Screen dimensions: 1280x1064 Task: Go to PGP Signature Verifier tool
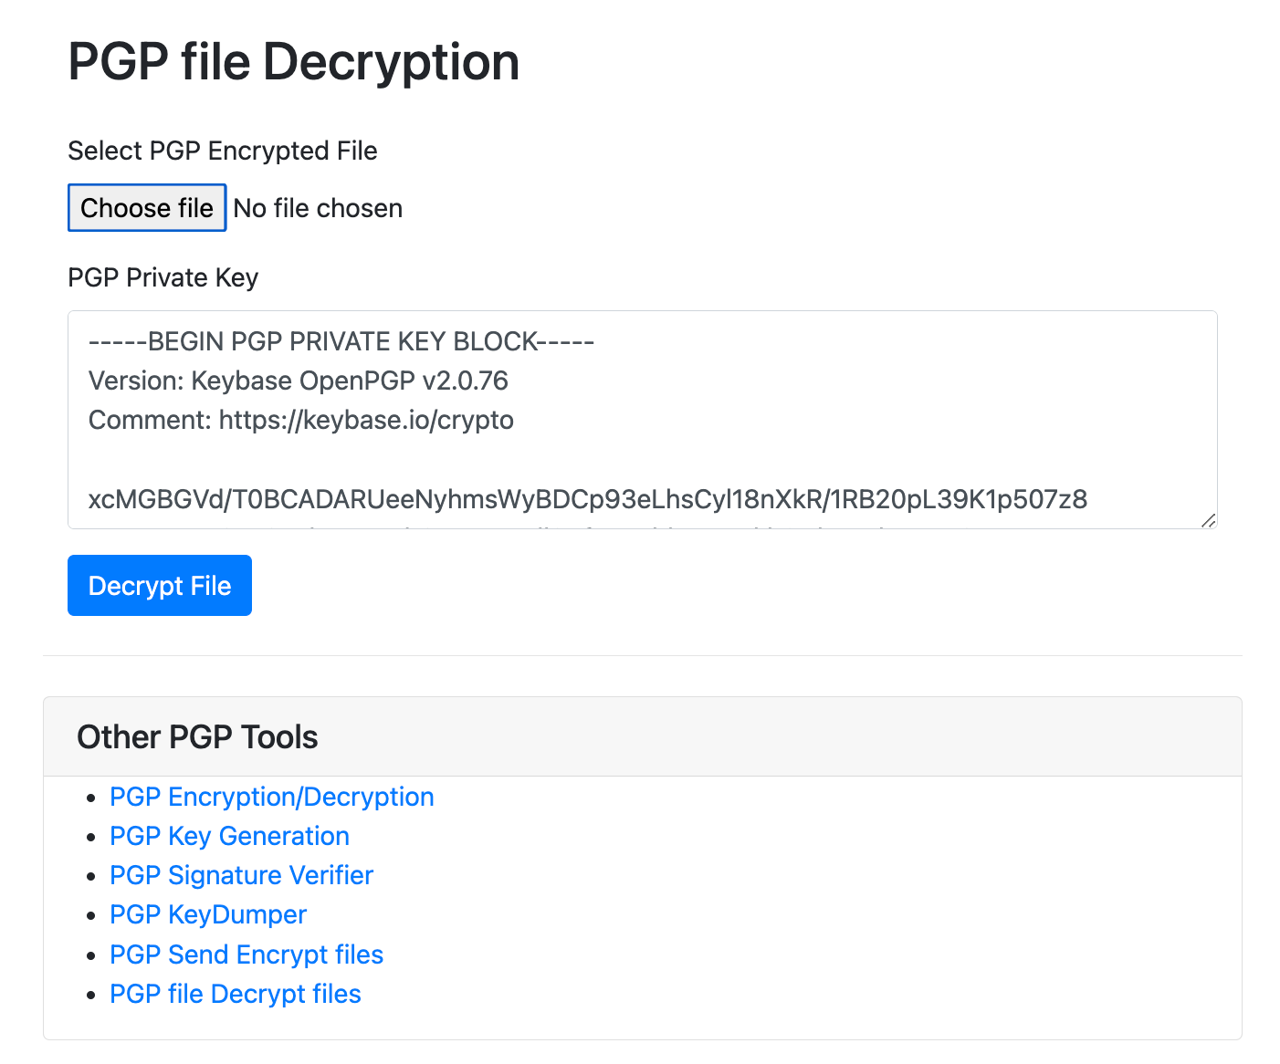(x=241, y=875)
